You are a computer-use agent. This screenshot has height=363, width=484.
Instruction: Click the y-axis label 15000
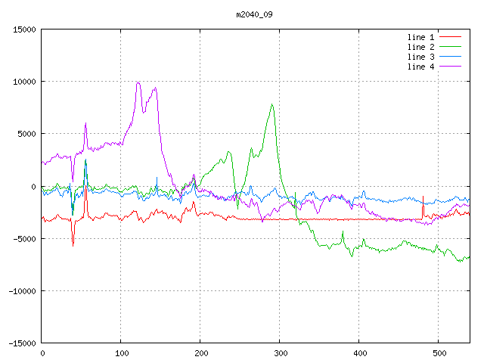24,29
